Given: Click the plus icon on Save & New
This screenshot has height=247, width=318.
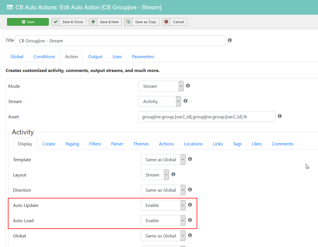Looking at the screenshot, I should click(93, 22).
